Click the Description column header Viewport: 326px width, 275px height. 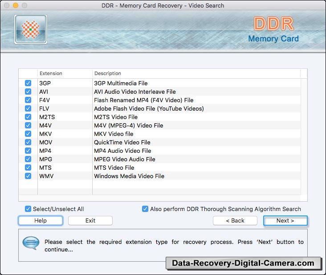[x=196, y=73]
